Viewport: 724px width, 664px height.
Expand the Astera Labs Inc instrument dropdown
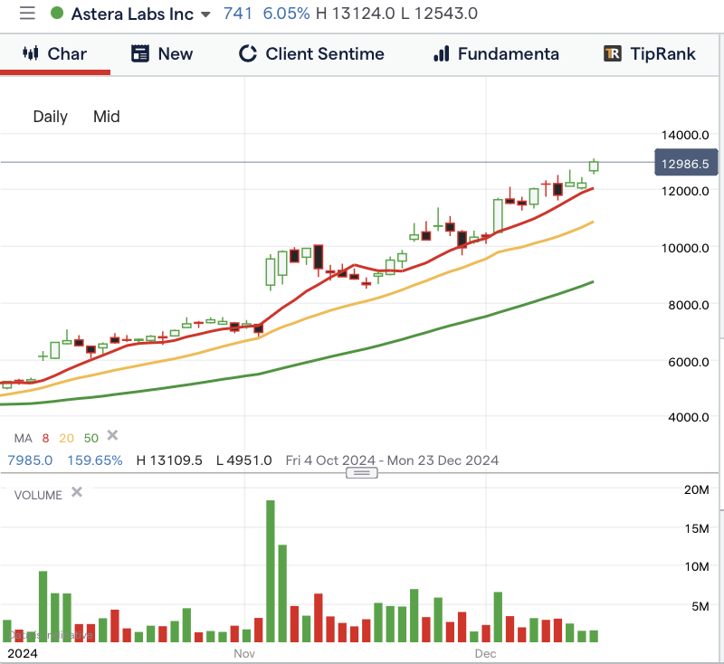[x=206, y=14]
